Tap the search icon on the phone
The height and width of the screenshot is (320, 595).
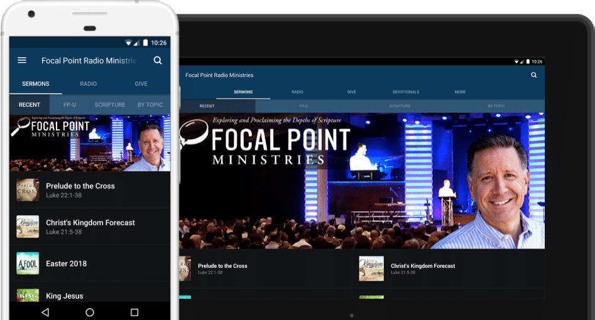158,60
